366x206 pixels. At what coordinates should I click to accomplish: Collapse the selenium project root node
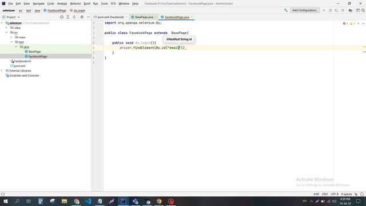click(x=2, y=23)
